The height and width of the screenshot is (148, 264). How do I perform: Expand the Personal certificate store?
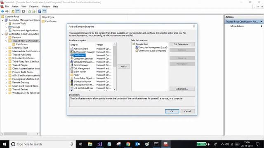click(x=6, y=37)
